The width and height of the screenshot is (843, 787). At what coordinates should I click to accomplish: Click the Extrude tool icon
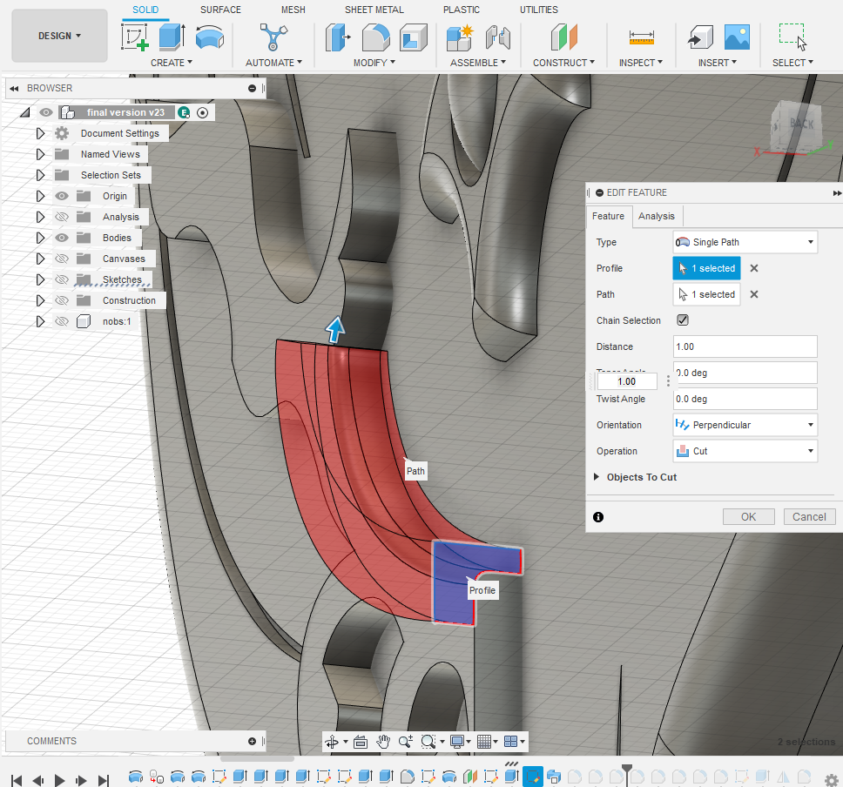pos(172,37)
